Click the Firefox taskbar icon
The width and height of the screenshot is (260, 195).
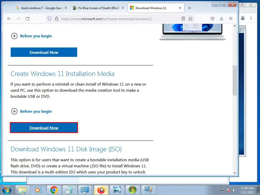(101, 190)
